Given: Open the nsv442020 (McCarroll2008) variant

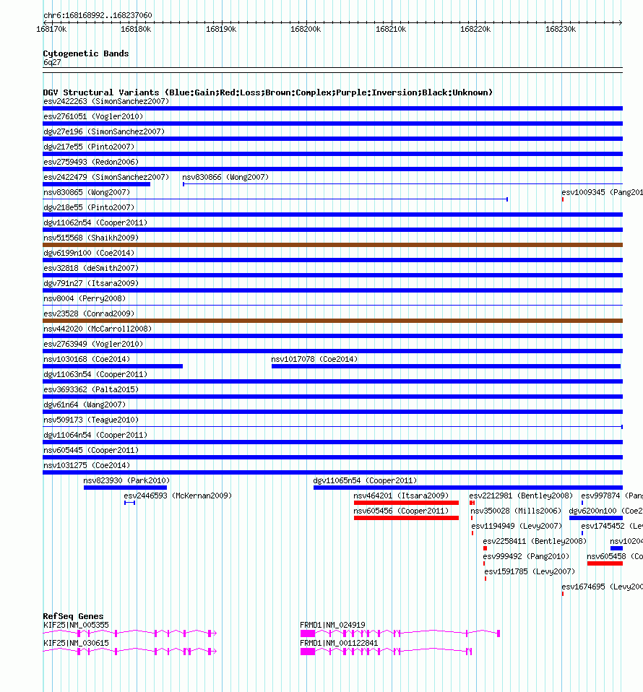Looking at the screenshot, I should click(x=97, y=329).
